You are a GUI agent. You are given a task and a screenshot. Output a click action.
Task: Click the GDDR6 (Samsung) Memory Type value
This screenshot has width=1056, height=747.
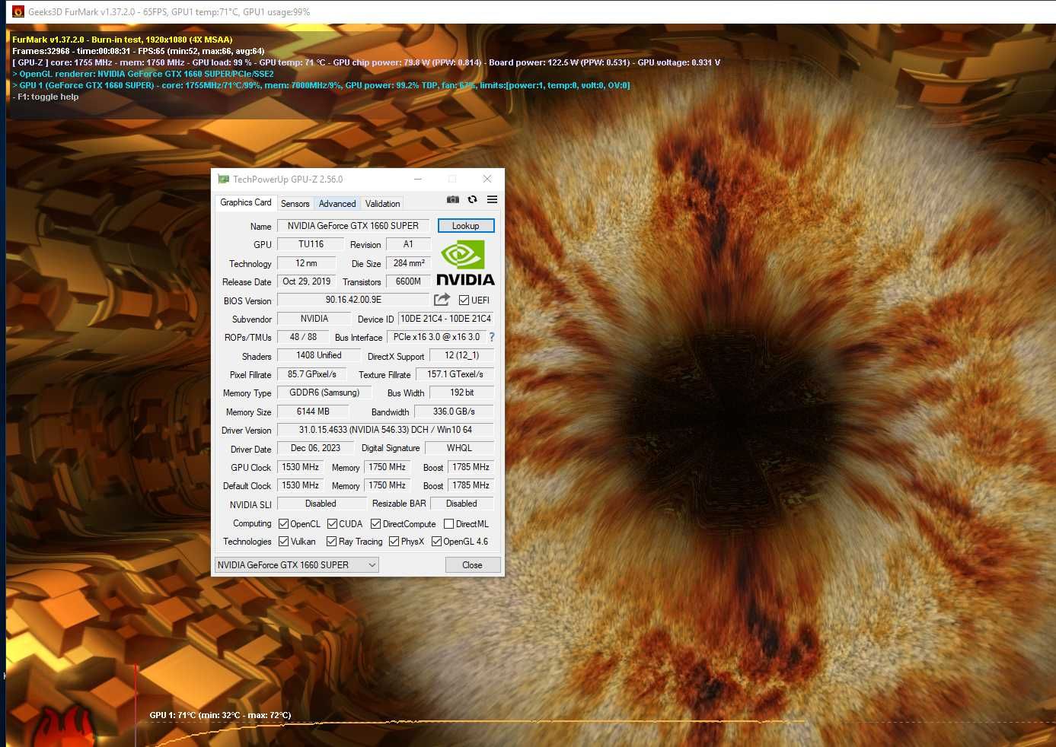pyautogui.click(x=324, y=393)
